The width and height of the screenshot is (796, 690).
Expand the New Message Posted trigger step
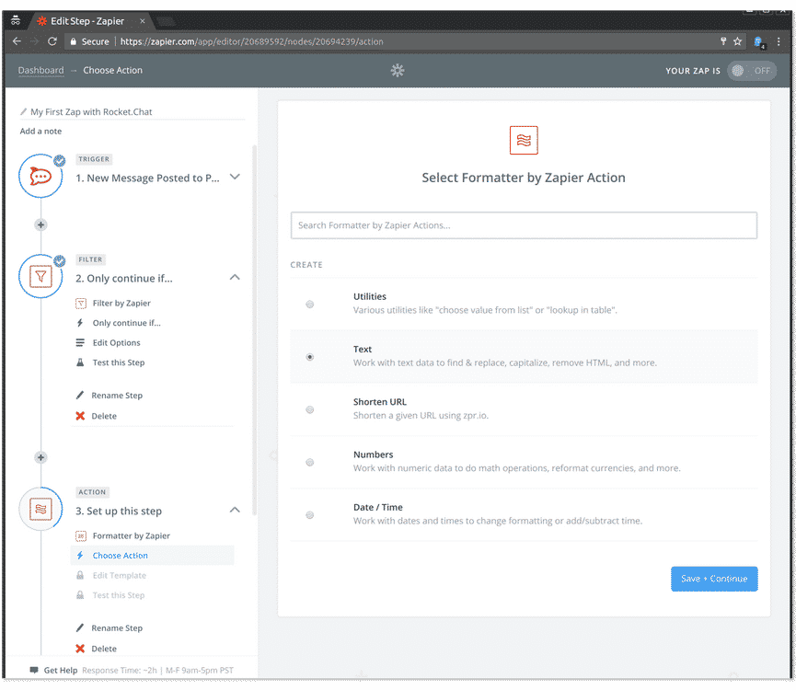(x=235, y=177)
